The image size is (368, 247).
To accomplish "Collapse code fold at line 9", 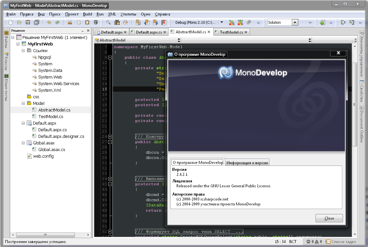I will pos(110,57).
